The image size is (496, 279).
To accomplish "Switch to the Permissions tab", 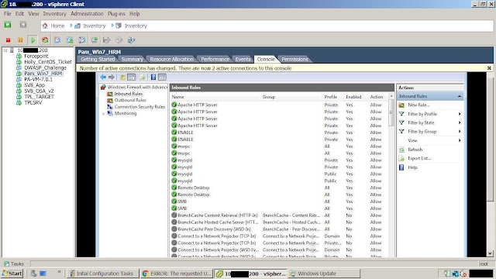I will pyautogui.click(x=294, y=59).
